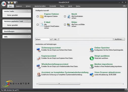Click the Ausführen... button
The width and height of the screenshot is (128, 92).
point(119,39)
